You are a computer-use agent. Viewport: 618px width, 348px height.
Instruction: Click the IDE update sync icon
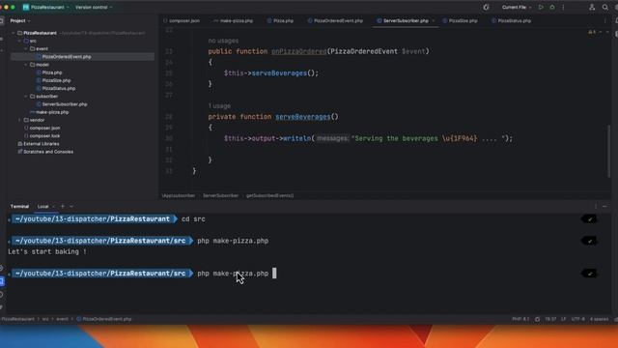coord(486,7)
